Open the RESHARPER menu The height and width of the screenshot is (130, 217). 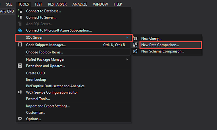(57, 4)
